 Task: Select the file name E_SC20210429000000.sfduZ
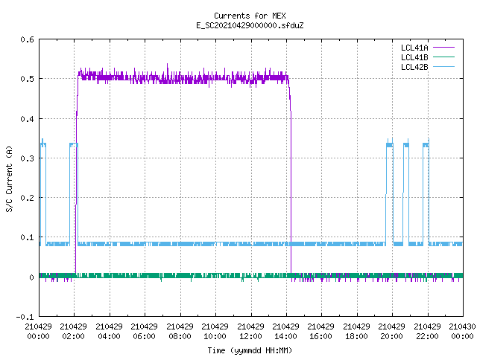click(x=250, y=25)
